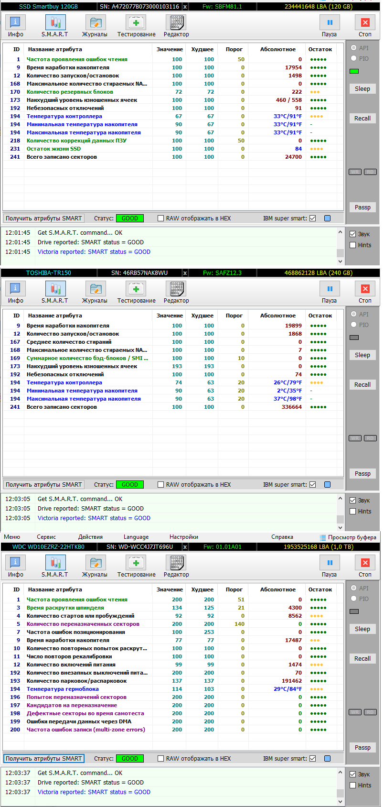
Task: Click Просмотр буфера list icon
Action: coord(323,537)
